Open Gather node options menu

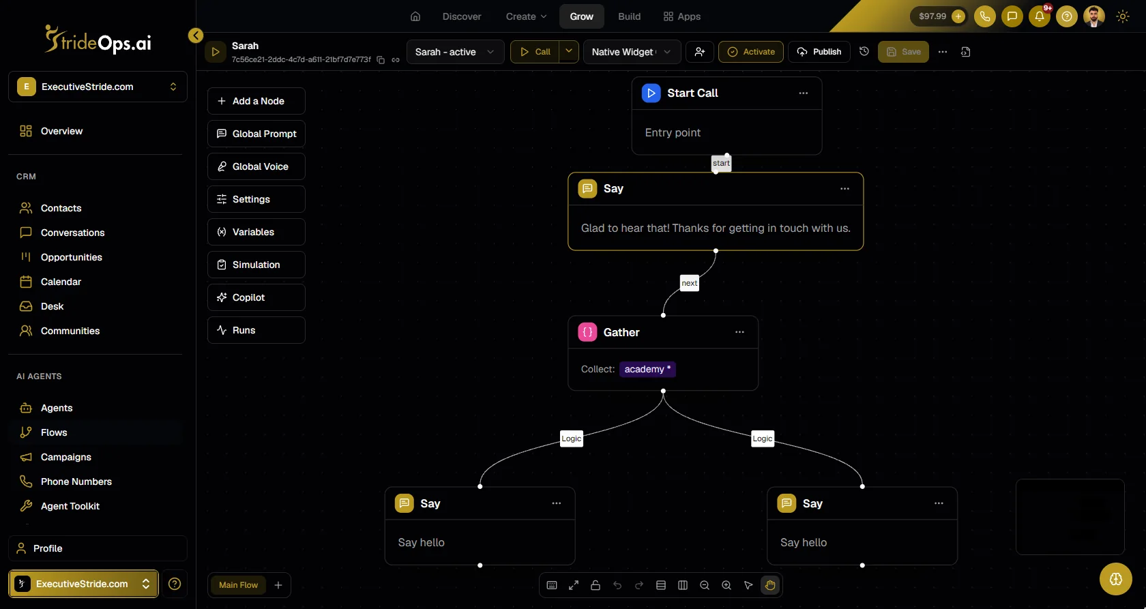739,332
